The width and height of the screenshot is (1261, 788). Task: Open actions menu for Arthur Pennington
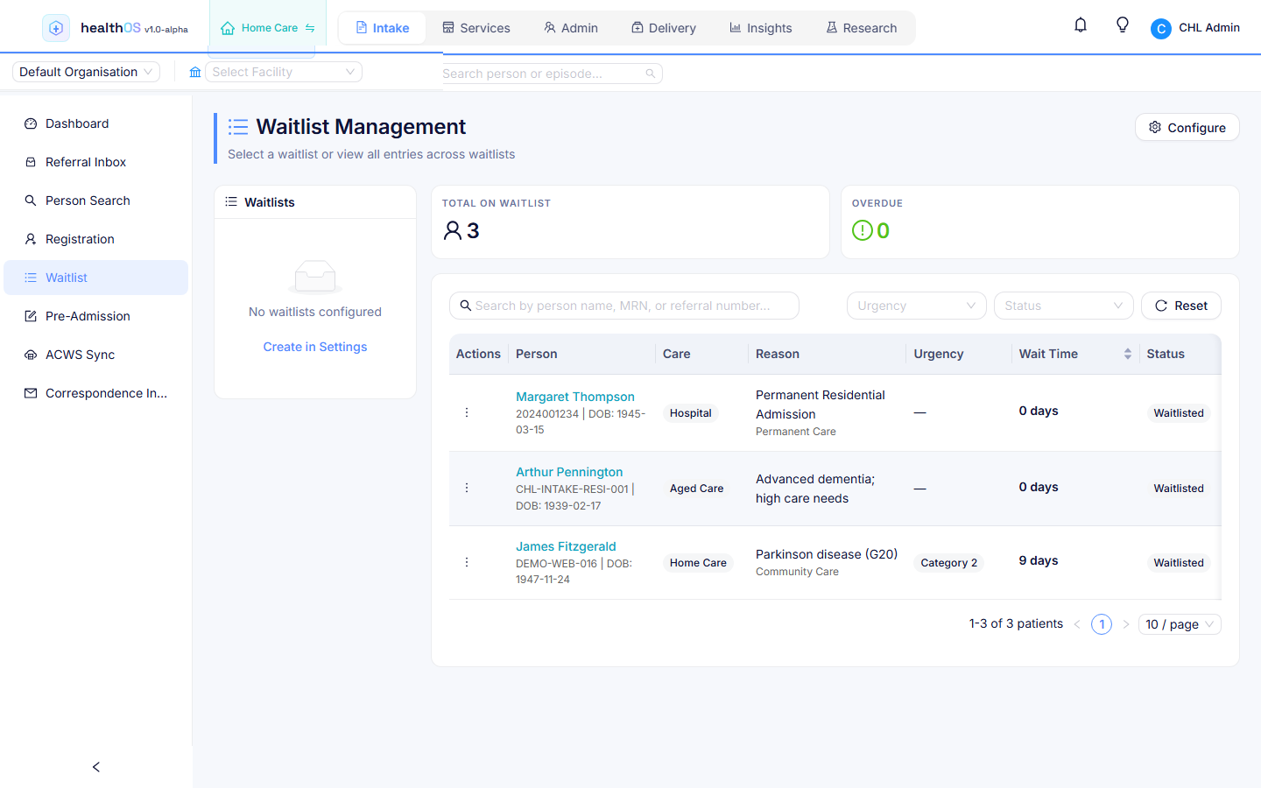tap(467, 488)
